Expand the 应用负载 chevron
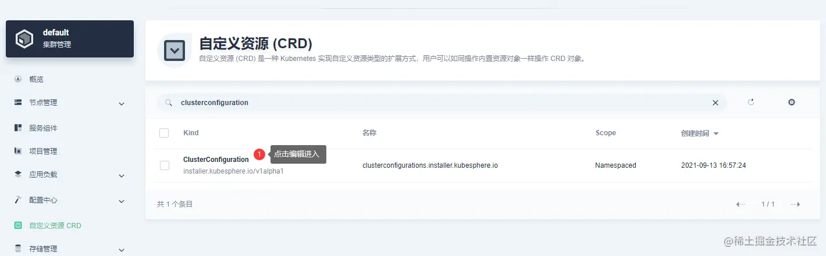 coord(122,176)
